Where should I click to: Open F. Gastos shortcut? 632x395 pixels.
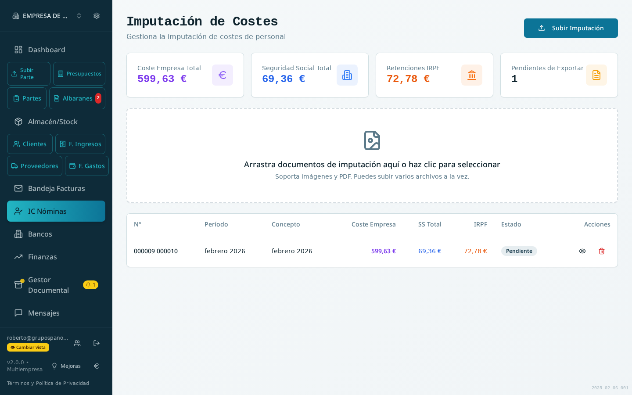coord(87,166)
